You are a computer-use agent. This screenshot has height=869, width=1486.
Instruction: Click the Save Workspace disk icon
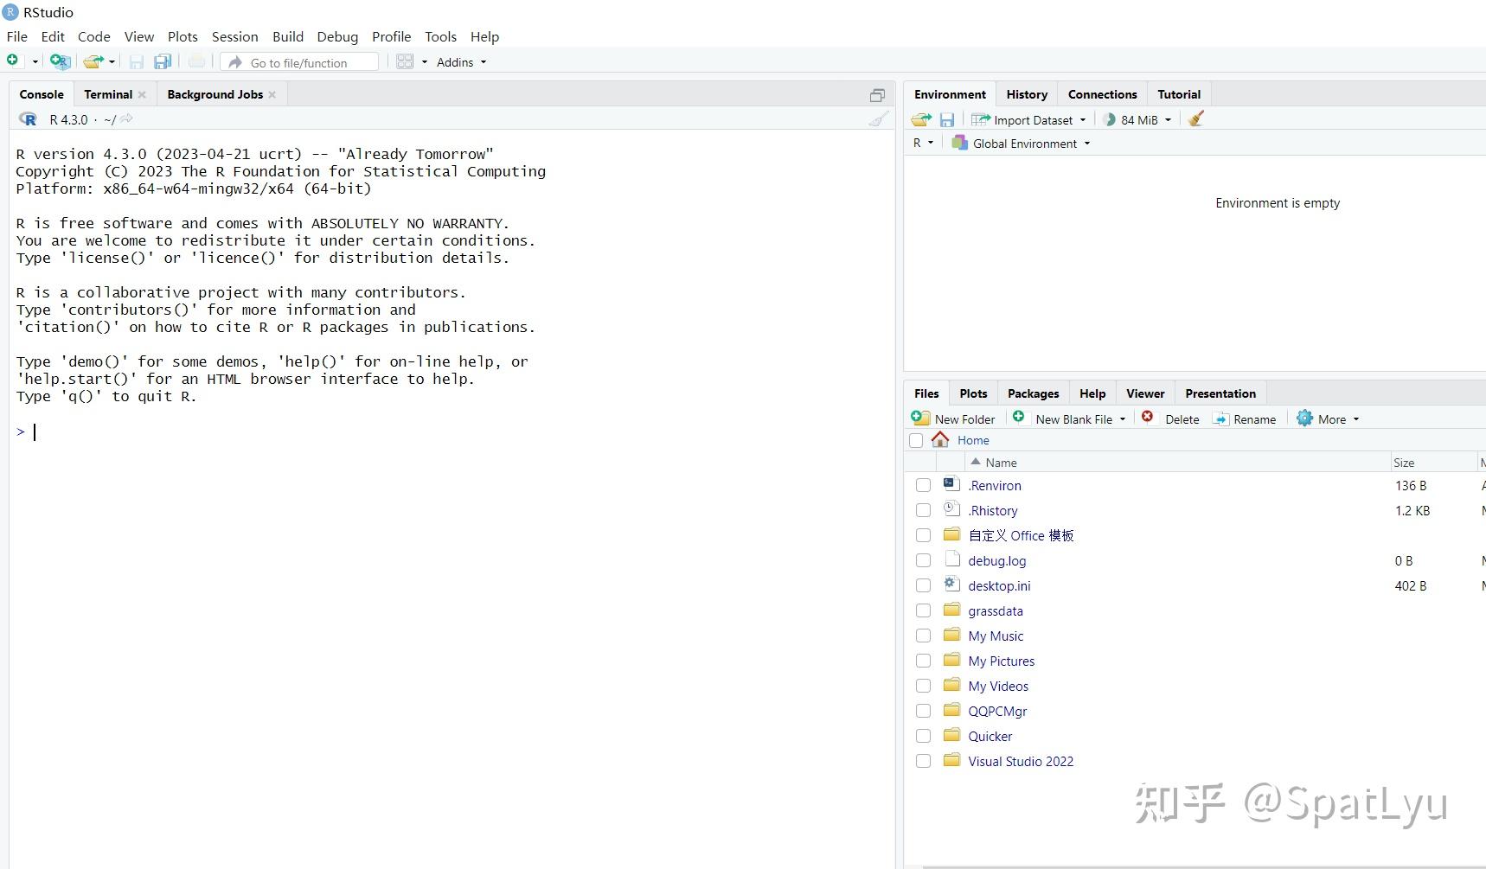pyautogui.click(x=947, y=119)
